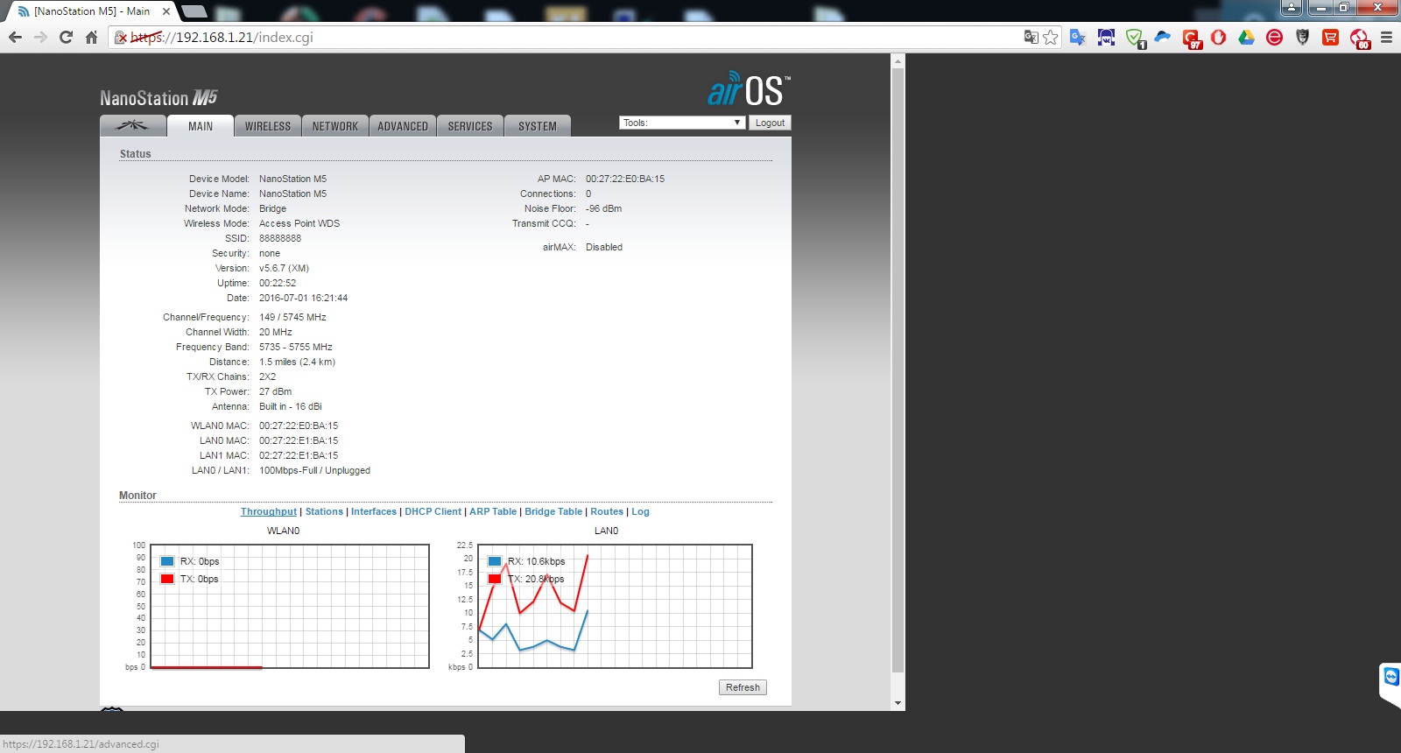The height and width of the screenshot is (753, 1401).
Task: Click the red circled e extension icon
Action: [1275, 38]
